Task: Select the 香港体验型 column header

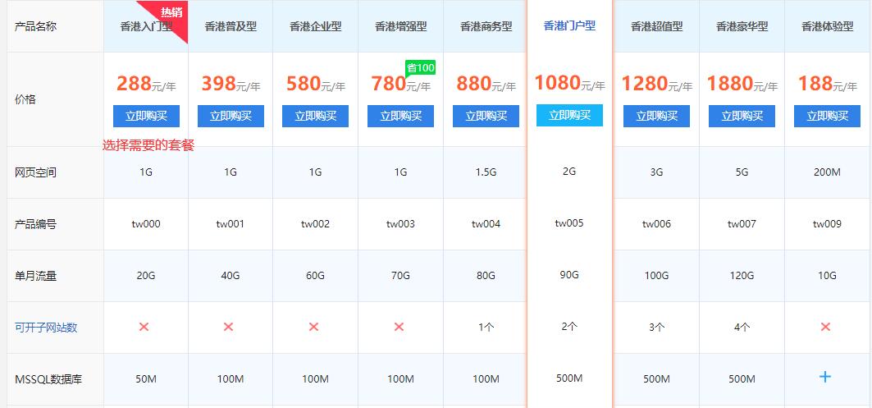Action: pos(828,26)
